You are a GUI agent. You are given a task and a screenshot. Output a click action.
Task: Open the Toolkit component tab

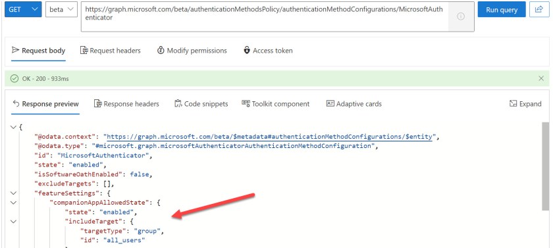(x=275, y=104)
